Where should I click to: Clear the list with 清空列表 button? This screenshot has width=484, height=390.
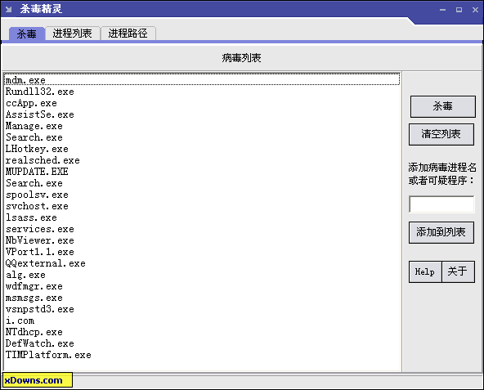(x=441, y=134)
